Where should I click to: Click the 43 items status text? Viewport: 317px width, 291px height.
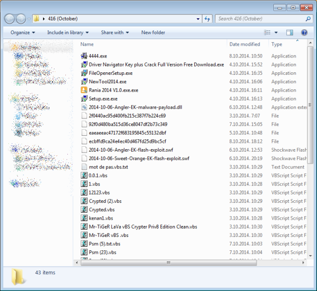[x=45, y=273]
